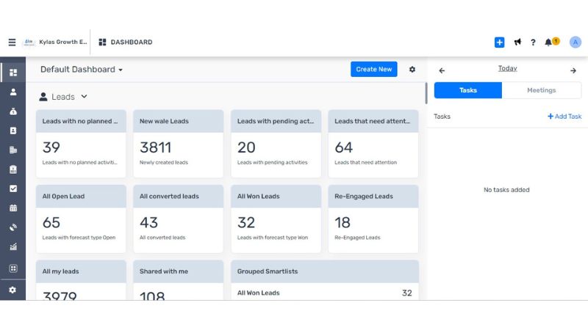Screen dimensions: 588x330
Task: Open the settings gear in left sidebar
Action: [x=12, y=290]
